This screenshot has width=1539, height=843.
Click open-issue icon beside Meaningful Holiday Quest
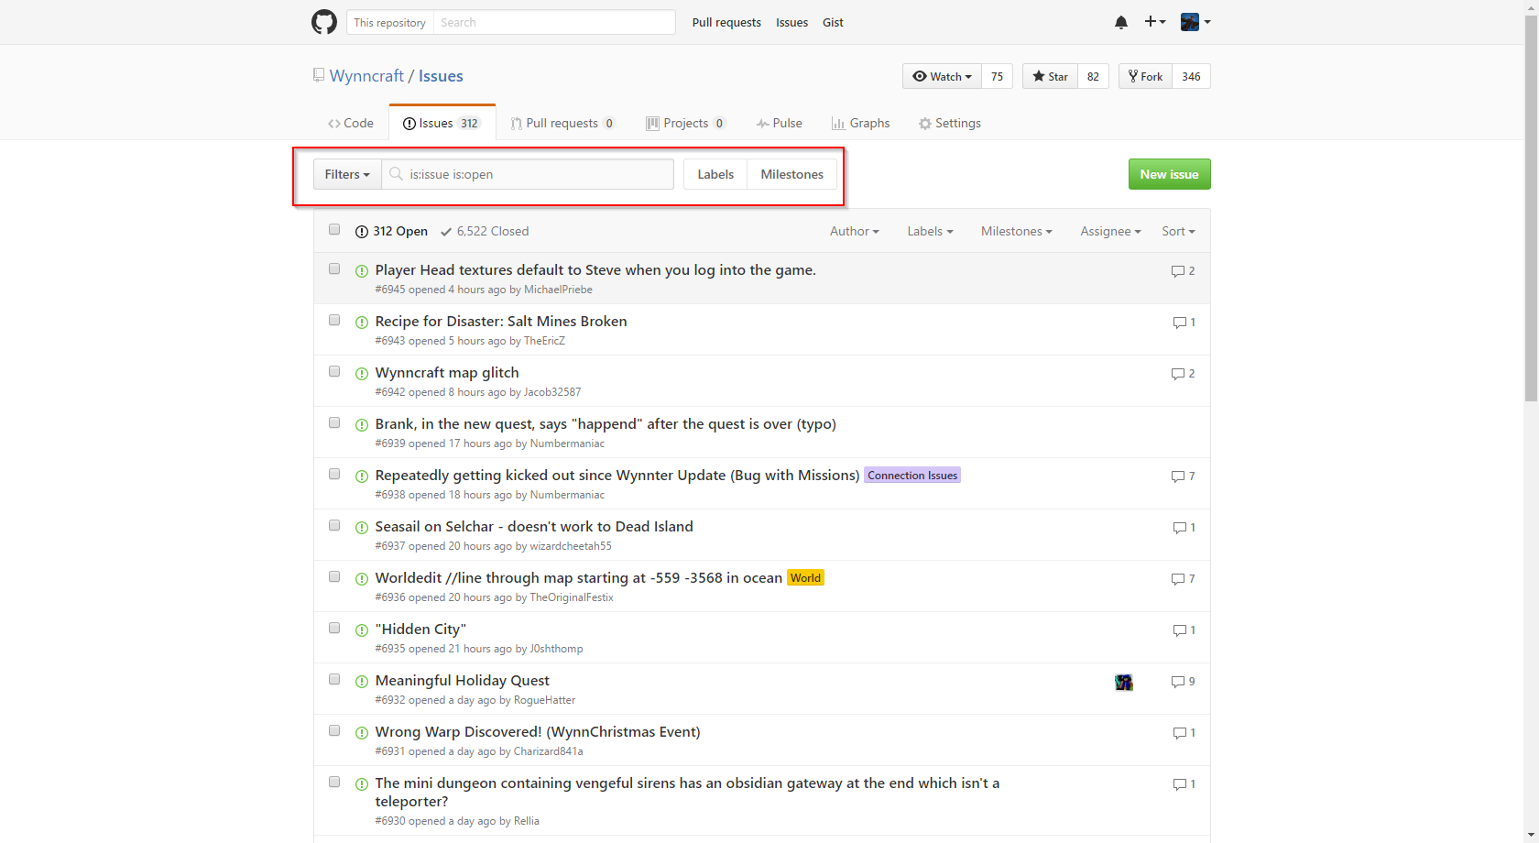point(362,682)
